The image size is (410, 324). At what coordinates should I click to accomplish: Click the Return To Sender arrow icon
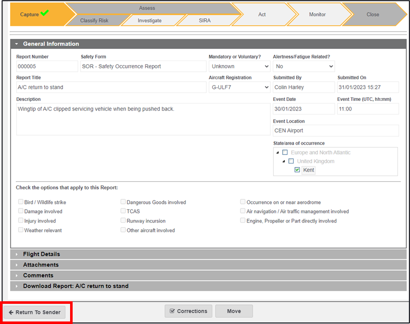11,312
